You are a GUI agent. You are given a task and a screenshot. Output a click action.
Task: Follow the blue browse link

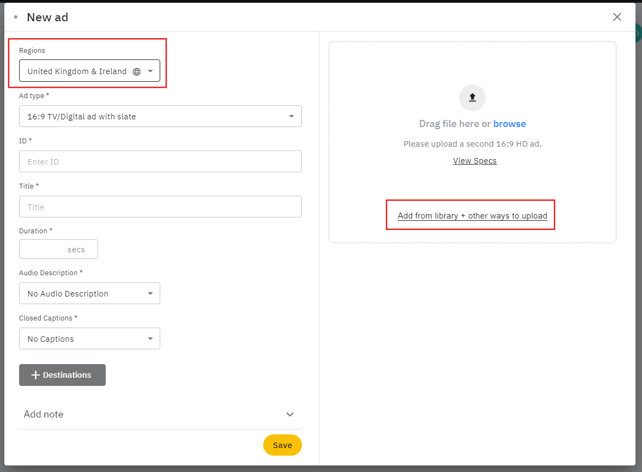tap(509, 124)
